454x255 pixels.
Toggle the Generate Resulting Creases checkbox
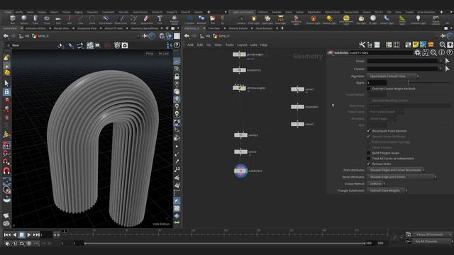[x=369, y=101]
